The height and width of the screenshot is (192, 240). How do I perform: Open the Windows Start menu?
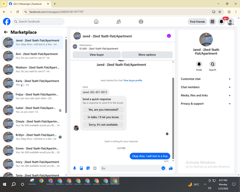pyautogui.click(x=4, y=184)
